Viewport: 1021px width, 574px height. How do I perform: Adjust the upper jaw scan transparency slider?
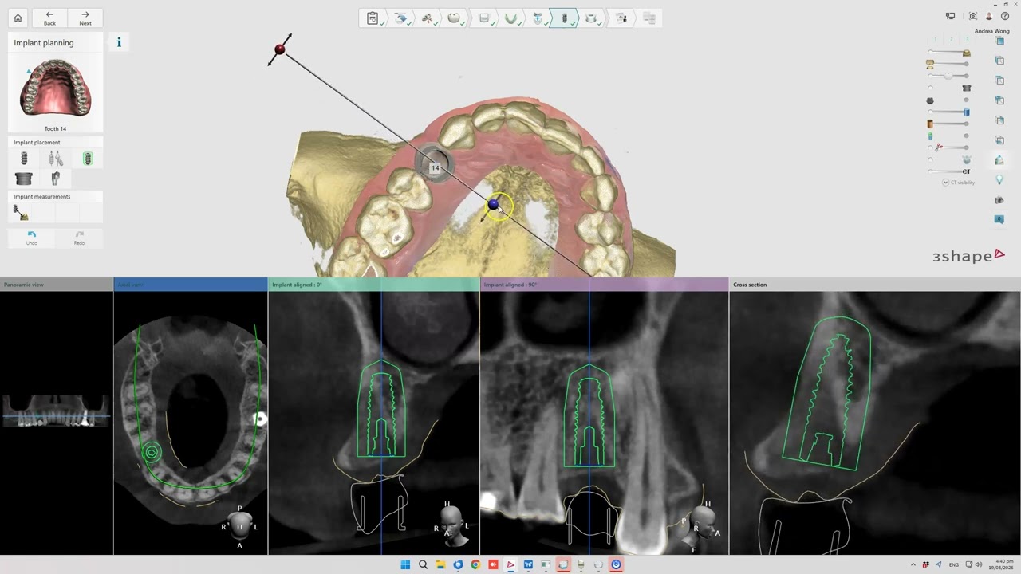[x=949, y=53]
